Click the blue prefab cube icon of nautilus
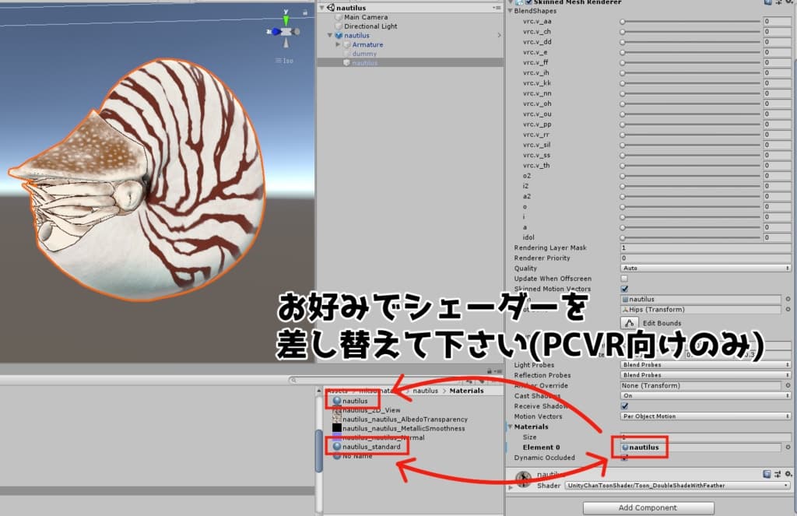 [339, 36]
